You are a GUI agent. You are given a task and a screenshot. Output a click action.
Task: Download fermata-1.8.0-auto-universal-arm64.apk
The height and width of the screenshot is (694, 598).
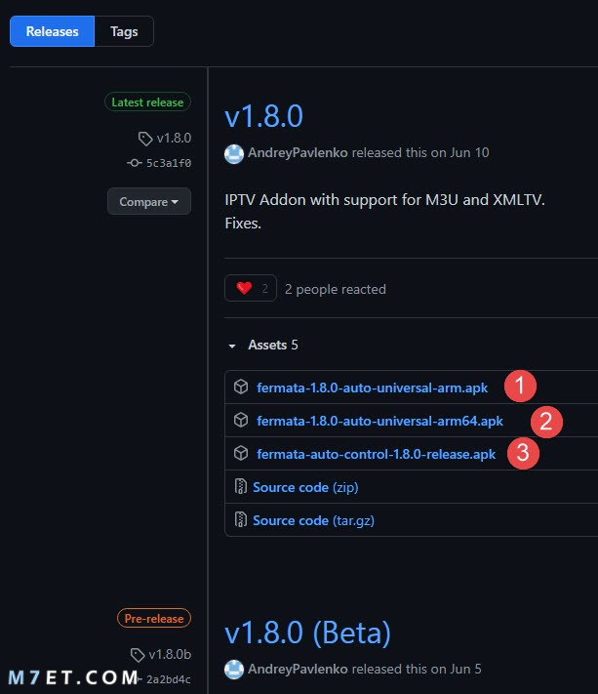[379, 421]
